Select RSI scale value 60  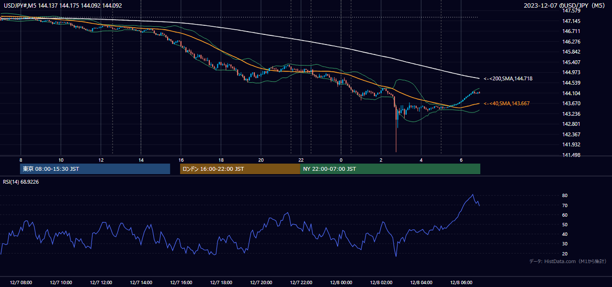coord(565,215)
